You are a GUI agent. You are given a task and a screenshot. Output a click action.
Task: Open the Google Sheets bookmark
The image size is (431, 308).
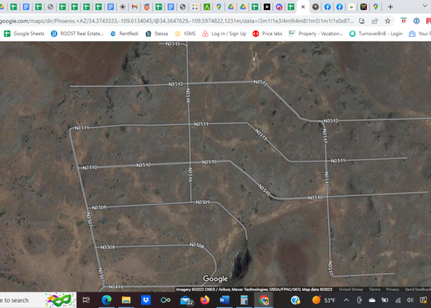pyautogui.click(x=25, y=34)
